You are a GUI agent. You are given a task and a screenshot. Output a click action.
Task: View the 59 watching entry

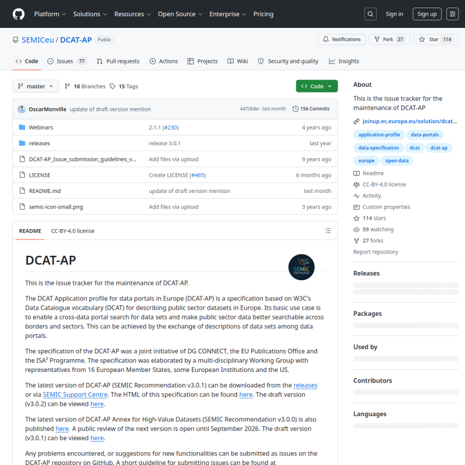373,230
